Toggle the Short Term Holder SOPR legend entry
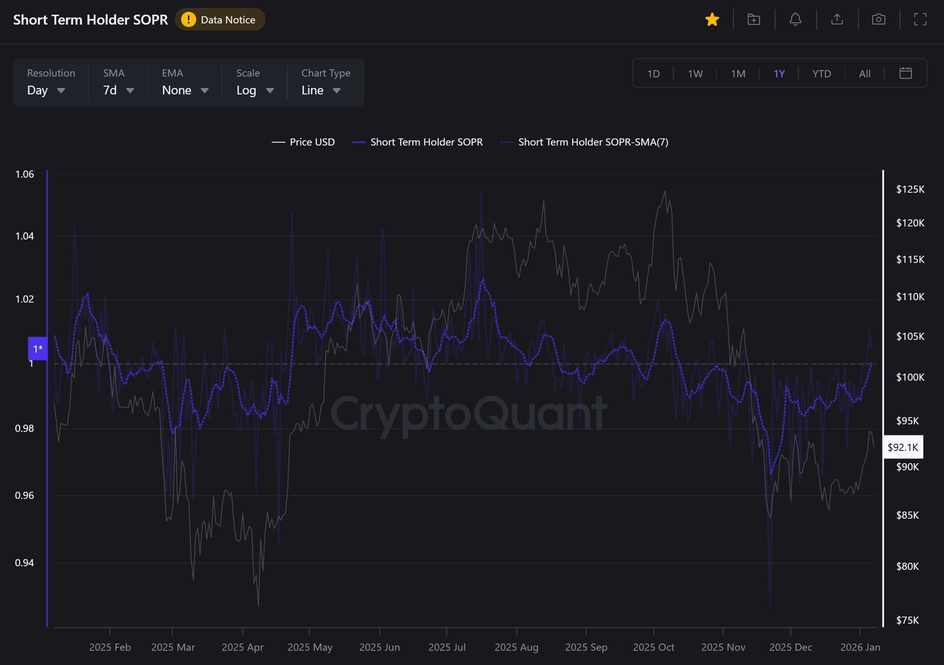Image resolution: width=944 pixels, height=665 pixels. (418, 142)
